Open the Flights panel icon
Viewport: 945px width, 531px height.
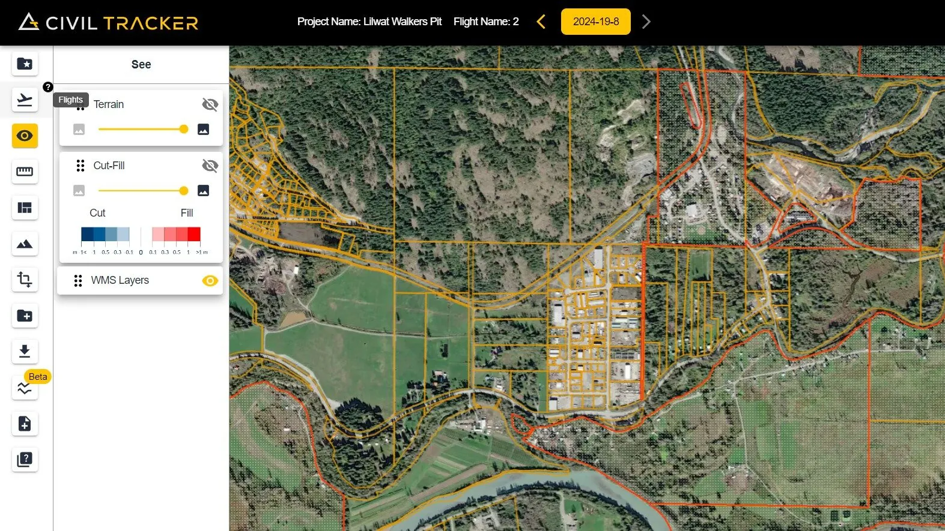25,100
